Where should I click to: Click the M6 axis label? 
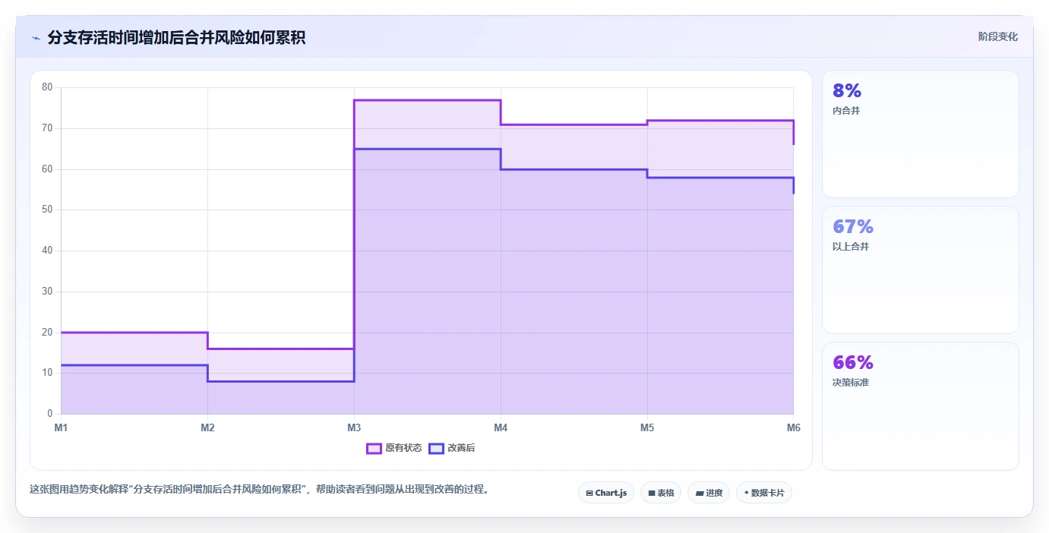point(794,427)
